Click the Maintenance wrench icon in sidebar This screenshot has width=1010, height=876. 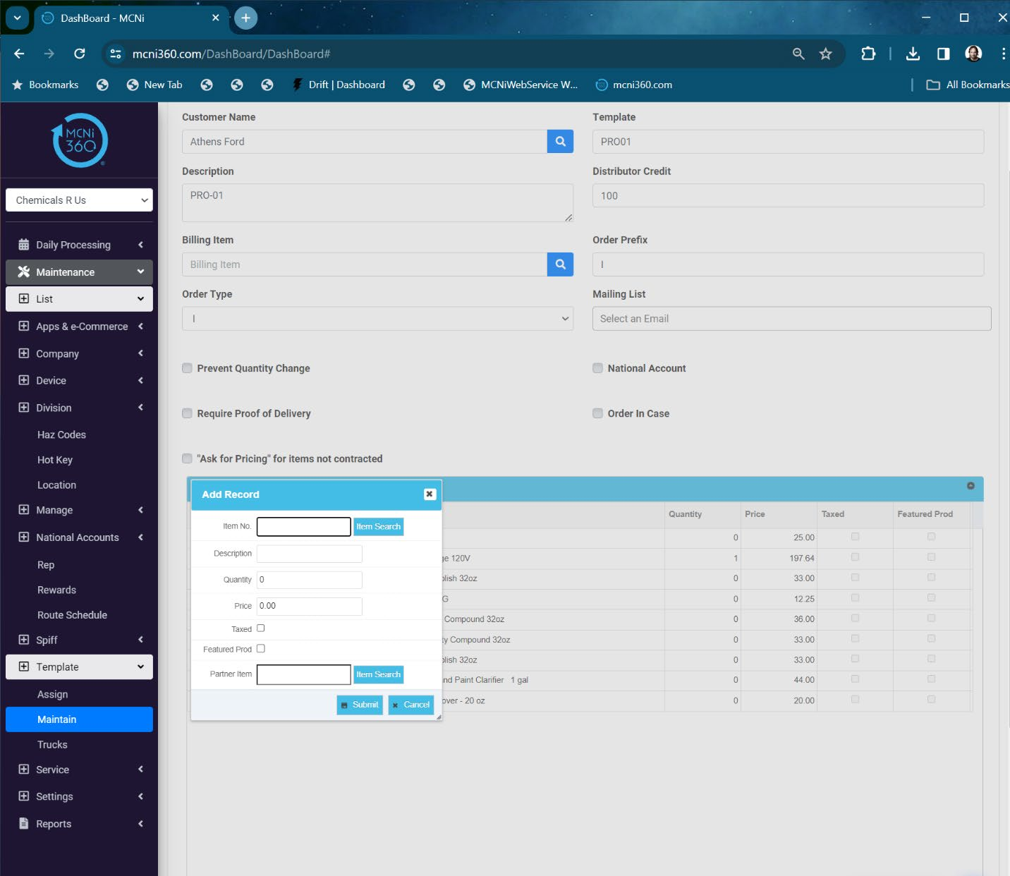click(x=23, y=272)
